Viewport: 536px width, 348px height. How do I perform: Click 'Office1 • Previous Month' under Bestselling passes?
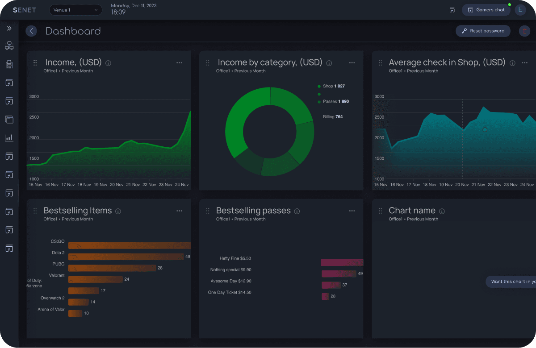point(241,219)
